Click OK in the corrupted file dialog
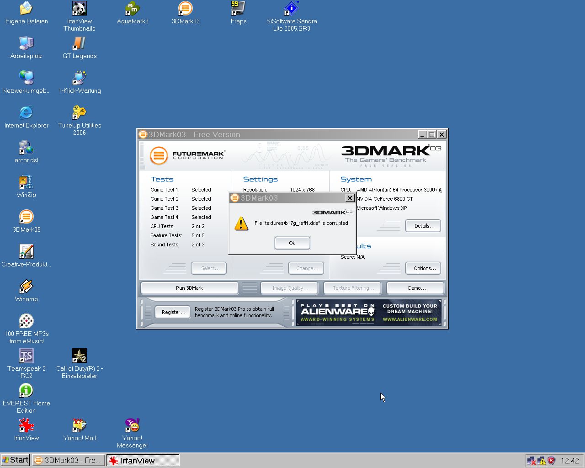This screenshot has height=468, width=585. point(292,243)
